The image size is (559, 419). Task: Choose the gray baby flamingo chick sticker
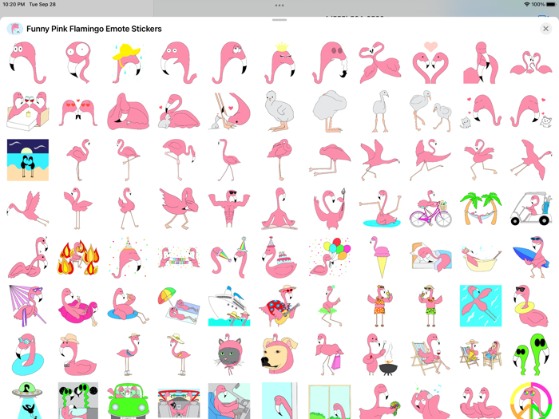[279, 111]
